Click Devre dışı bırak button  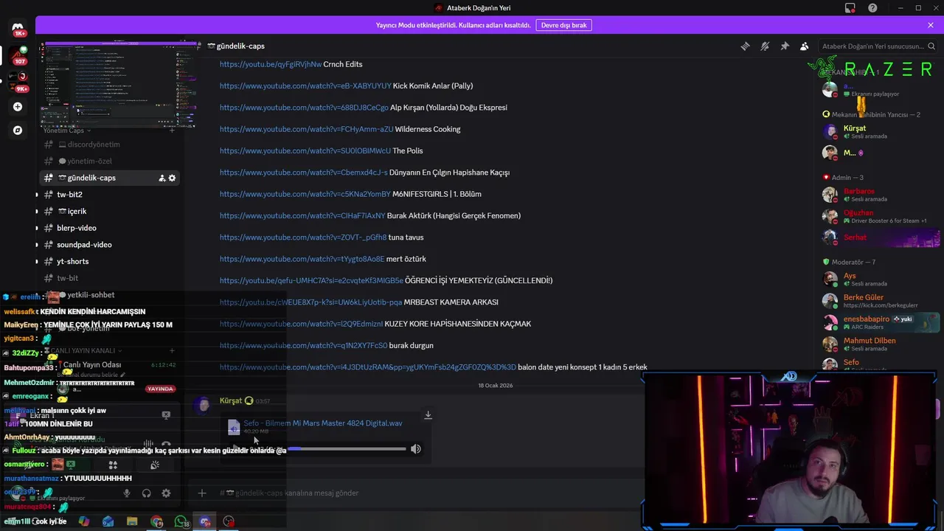pos(563,25)
